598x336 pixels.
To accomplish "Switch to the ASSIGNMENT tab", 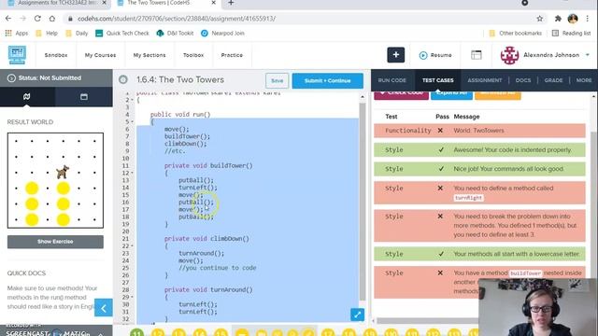I will (485, 80).
